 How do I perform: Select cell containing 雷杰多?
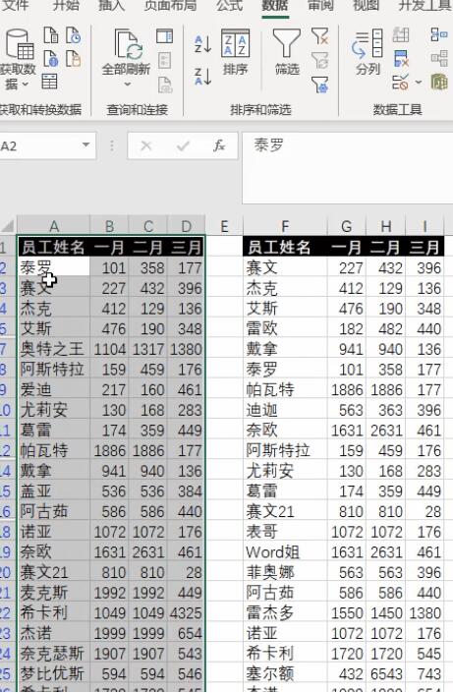(x=285, y=613)
